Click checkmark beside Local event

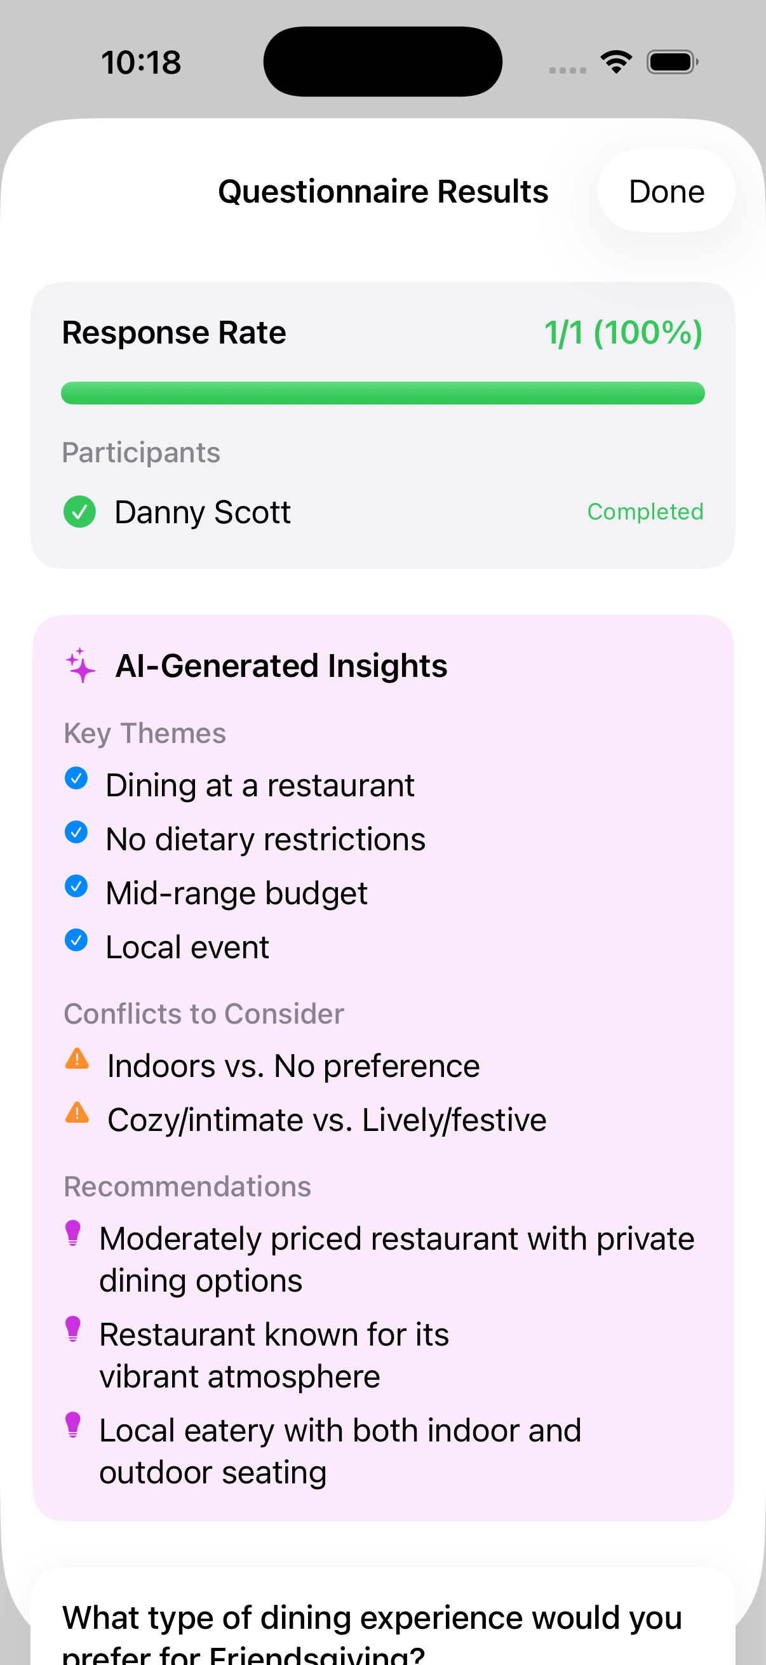(76, 940)
